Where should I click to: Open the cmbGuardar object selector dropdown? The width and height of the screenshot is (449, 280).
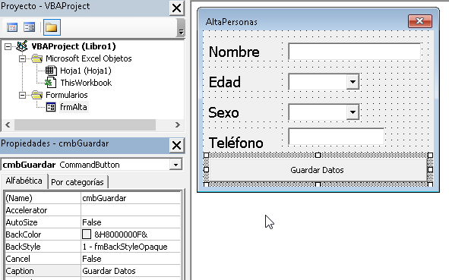pos(175,165)
